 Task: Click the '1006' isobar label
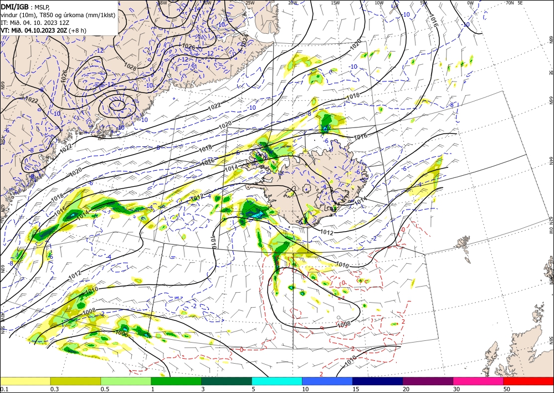click(122, 333)
